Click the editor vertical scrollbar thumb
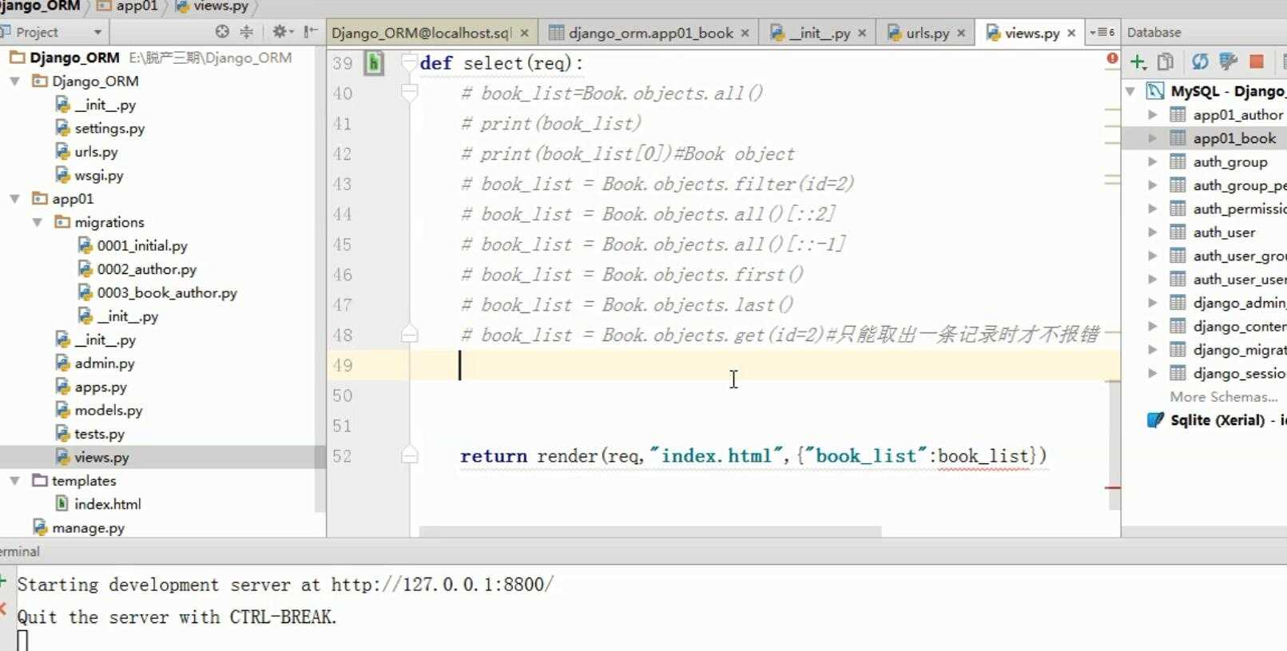1287x651 pixels. (1114, 444)
